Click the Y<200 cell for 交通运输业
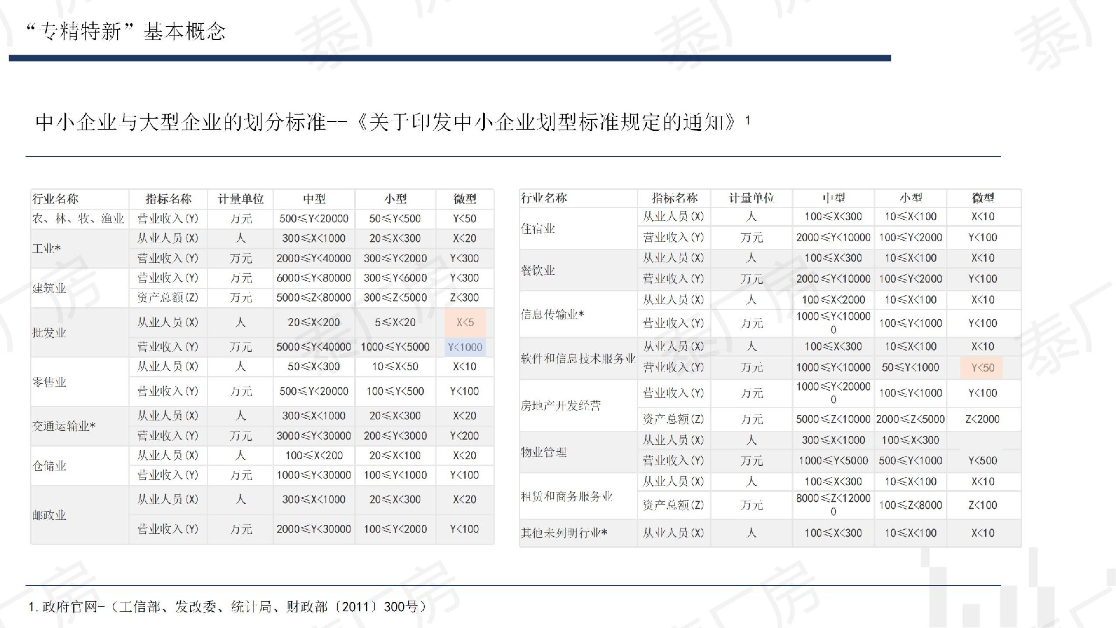1116x628 pixels. [x=464, y=436]
